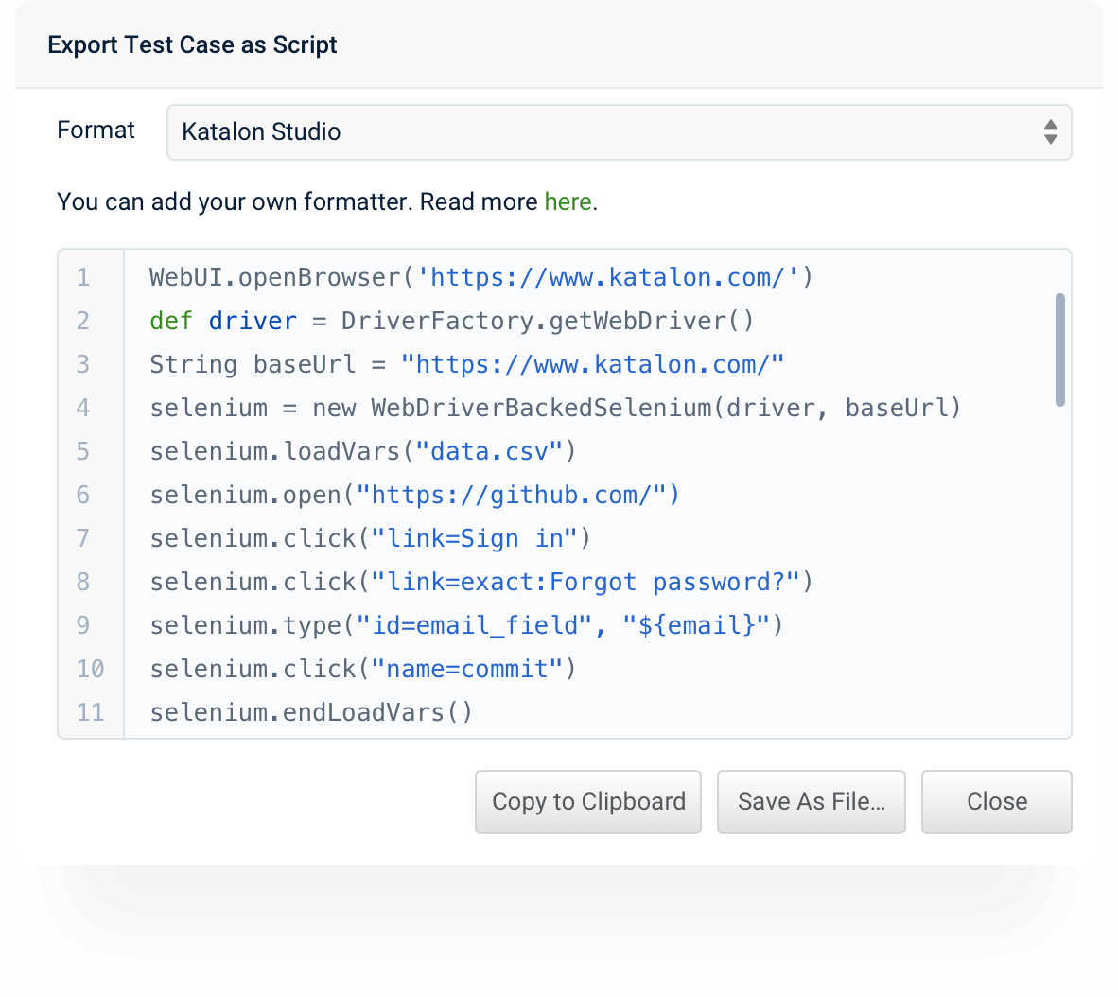This screenshot has width=1118, height=997.
Task: Dismiss dialog with the Close button
Action: (997, 801)
